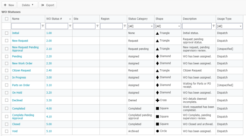Open the In Progress status link
The height and width of the screenshot is (136, 246).
19,78
